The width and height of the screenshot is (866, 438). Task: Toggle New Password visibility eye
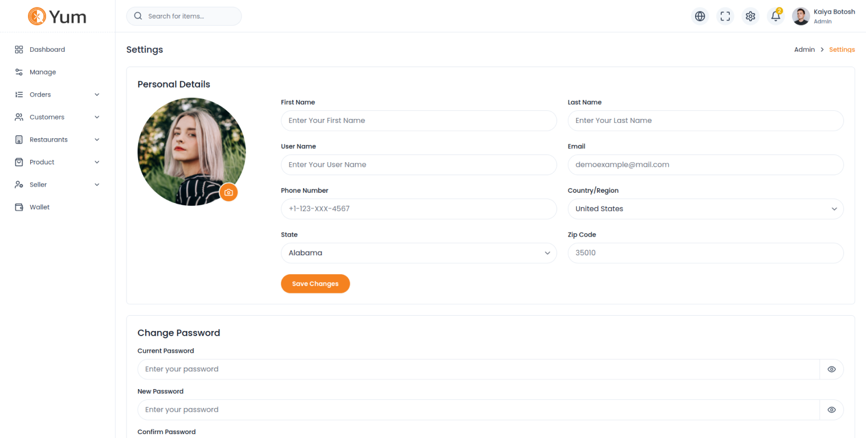(831, 410)
